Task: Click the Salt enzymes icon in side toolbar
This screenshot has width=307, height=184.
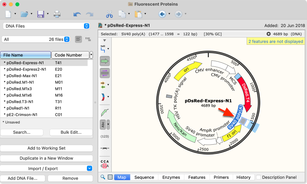Action: click(103, 49)
